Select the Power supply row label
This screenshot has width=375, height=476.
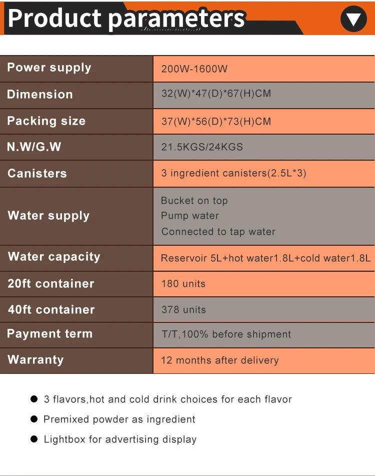49,68
